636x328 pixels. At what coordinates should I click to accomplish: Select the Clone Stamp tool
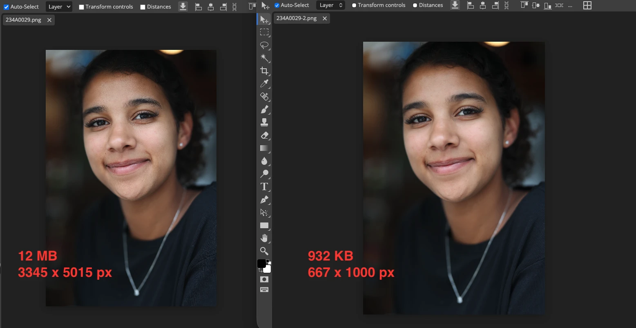point(264,122)
